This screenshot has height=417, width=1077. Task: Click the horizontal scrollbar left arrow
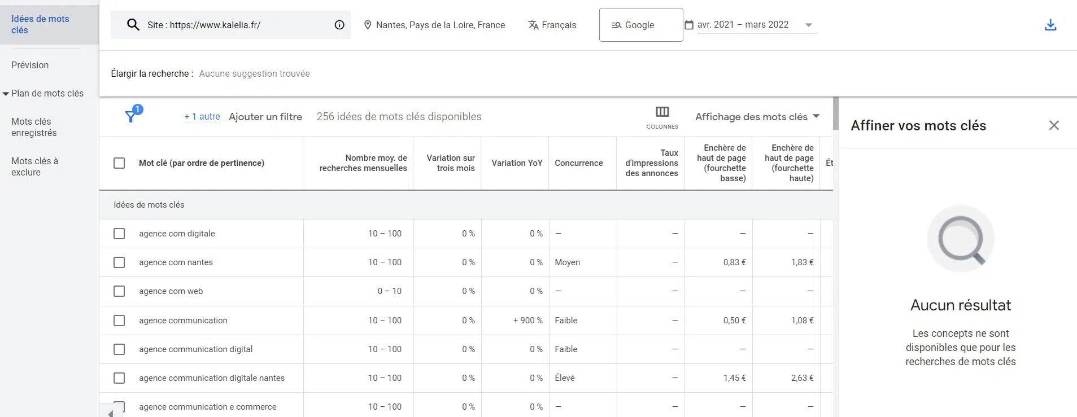(111, 413)
